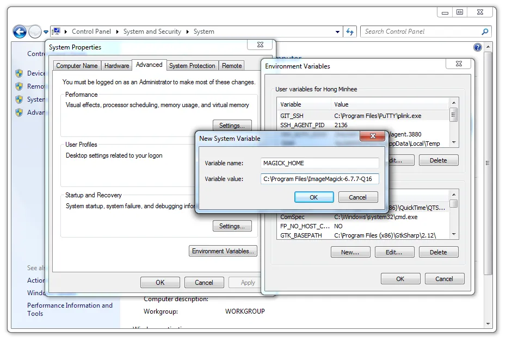Image resolution: width=506 pixels, height=343 pixels.
Task: Open Startup and Recovery Settings button
Action: (x=232, y=226)
